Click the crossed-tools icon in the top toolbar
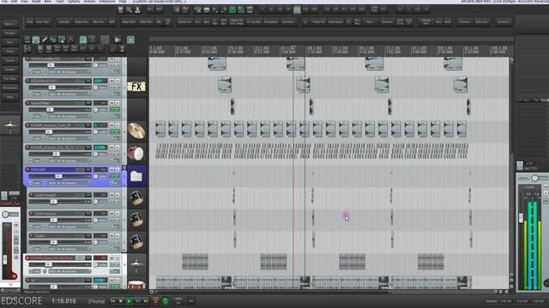The width and height of the screenshot is (549, 308). (198, 9)
